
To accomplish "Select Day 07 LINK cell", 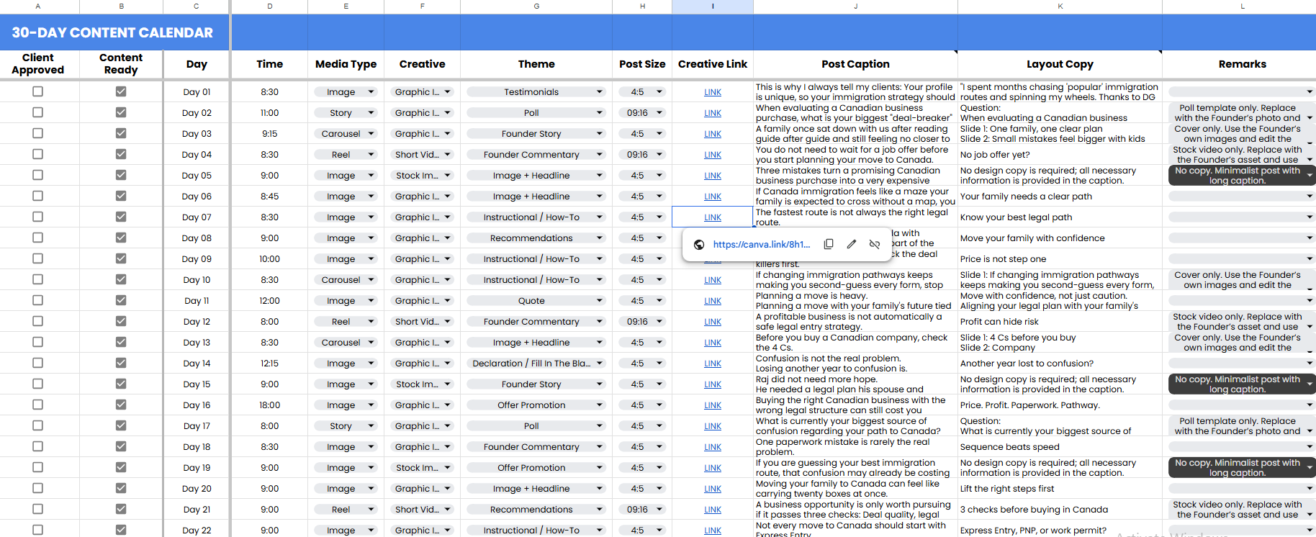I will click(713, 217).
